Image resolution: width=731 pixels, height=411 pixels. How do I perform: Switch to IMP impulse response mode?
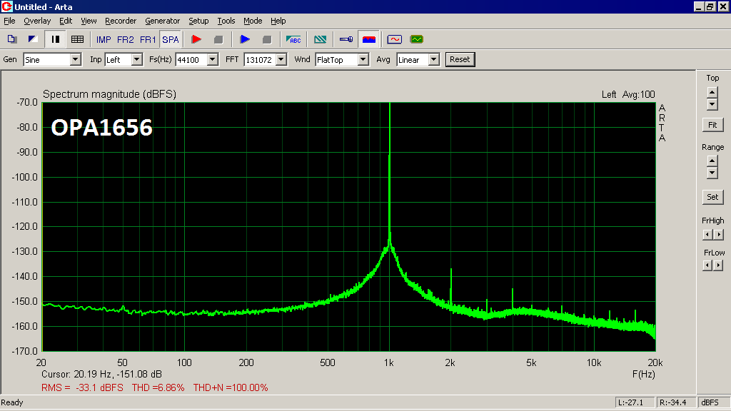coord(104,40)
